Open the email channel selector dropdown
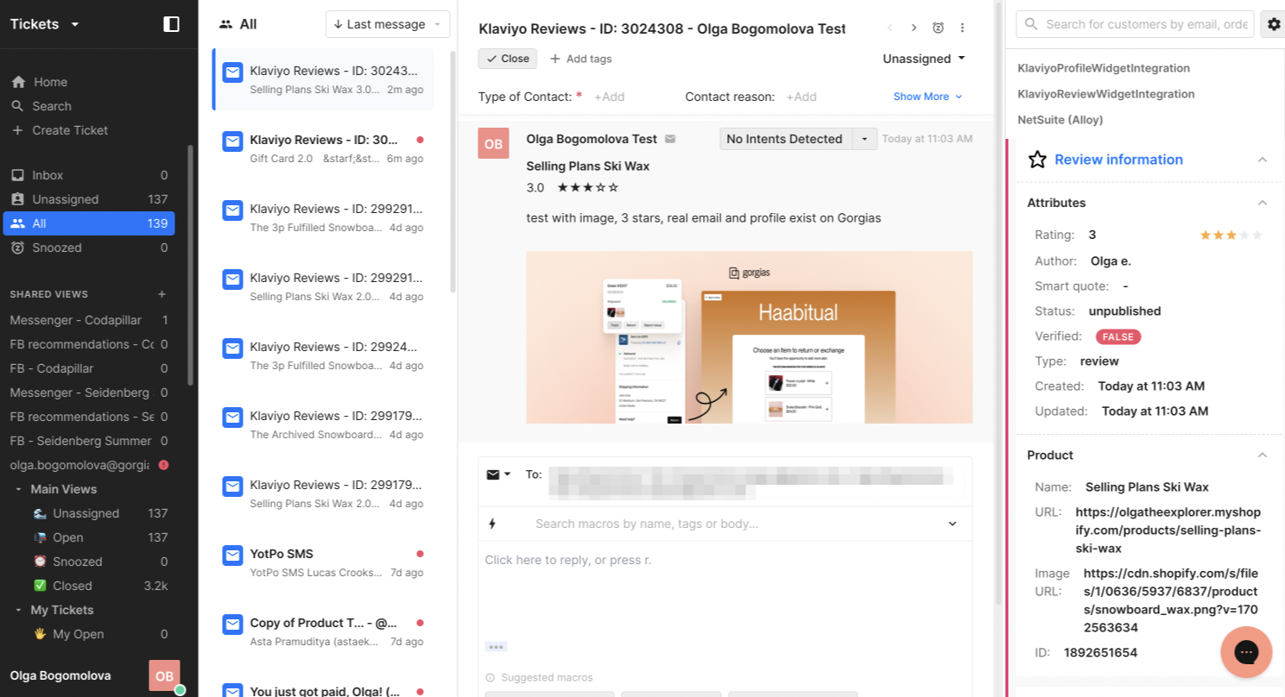 (x=499, y=474)
